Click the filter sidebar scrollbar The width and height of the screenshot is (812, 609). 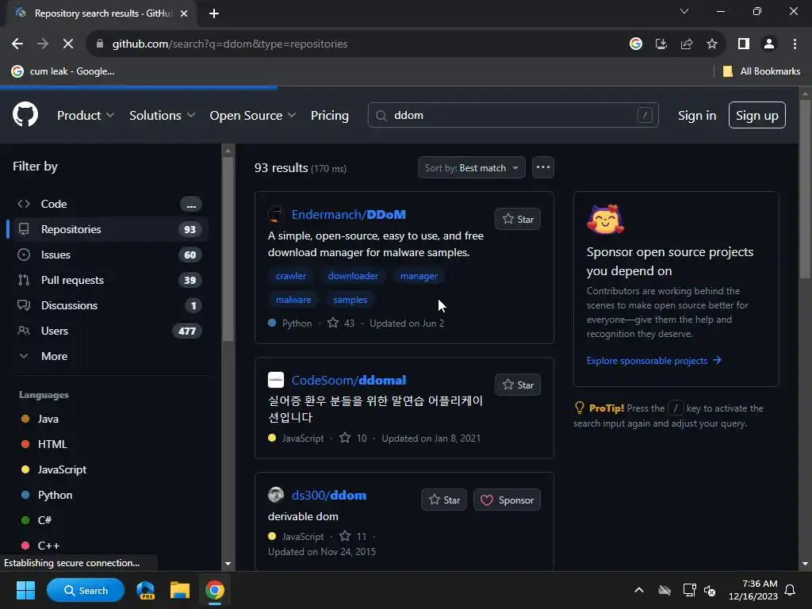pyautogui.click(x=228, y=247)
